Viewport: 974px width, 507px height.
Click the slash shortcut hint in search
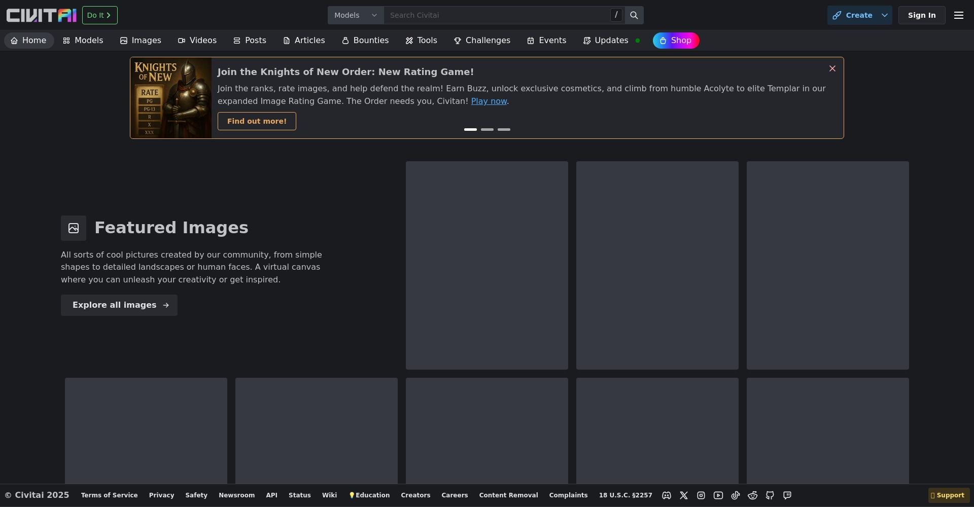point(616,15)
